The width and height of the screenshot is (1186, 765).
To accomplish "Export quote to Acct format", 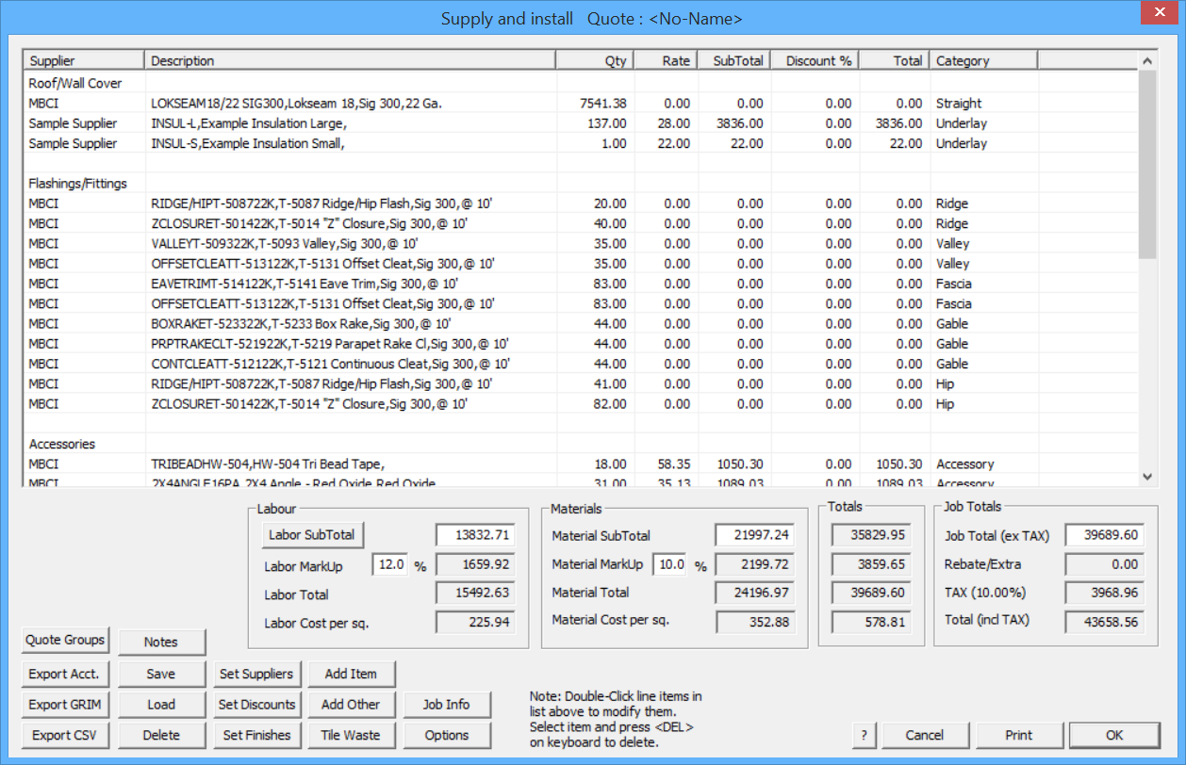I will (x=64, y=674).
